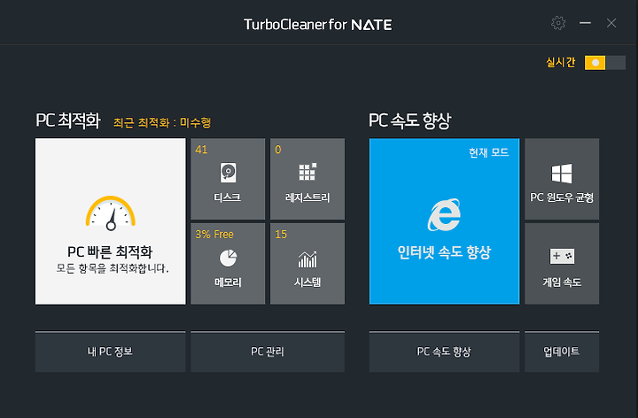Select 게임 속도 game controller tile

(x=562, y=264)
